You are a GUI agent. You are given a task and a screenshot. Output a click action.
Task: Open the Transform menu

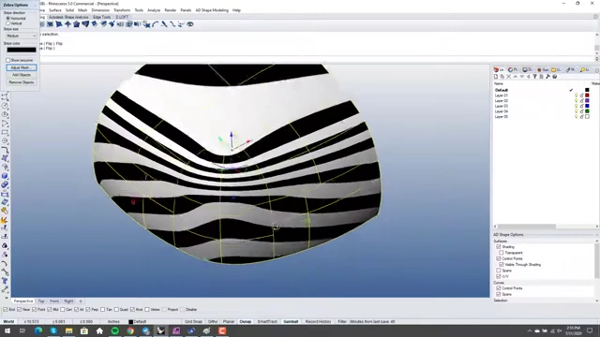(x=122, y=10)
